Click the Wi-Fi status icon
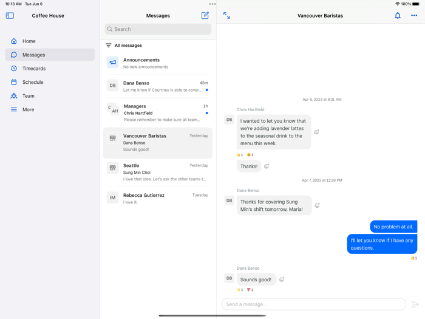425x319 pixels. tap(397, 4)
